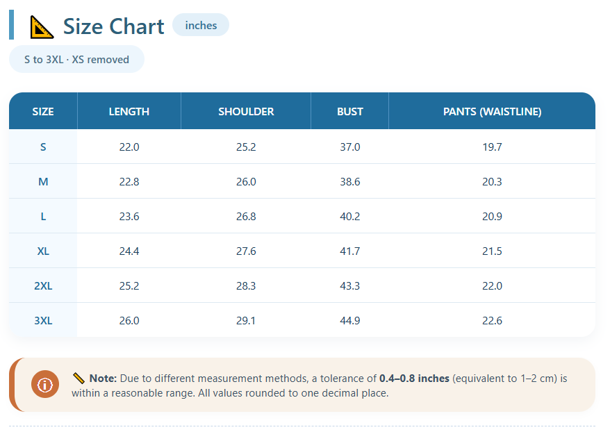
Task: Choose the L size row label
Action: coord(43,216)
